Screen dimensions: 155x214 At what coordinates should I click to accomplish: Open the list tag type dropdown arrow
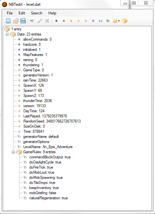pos(119,21)
